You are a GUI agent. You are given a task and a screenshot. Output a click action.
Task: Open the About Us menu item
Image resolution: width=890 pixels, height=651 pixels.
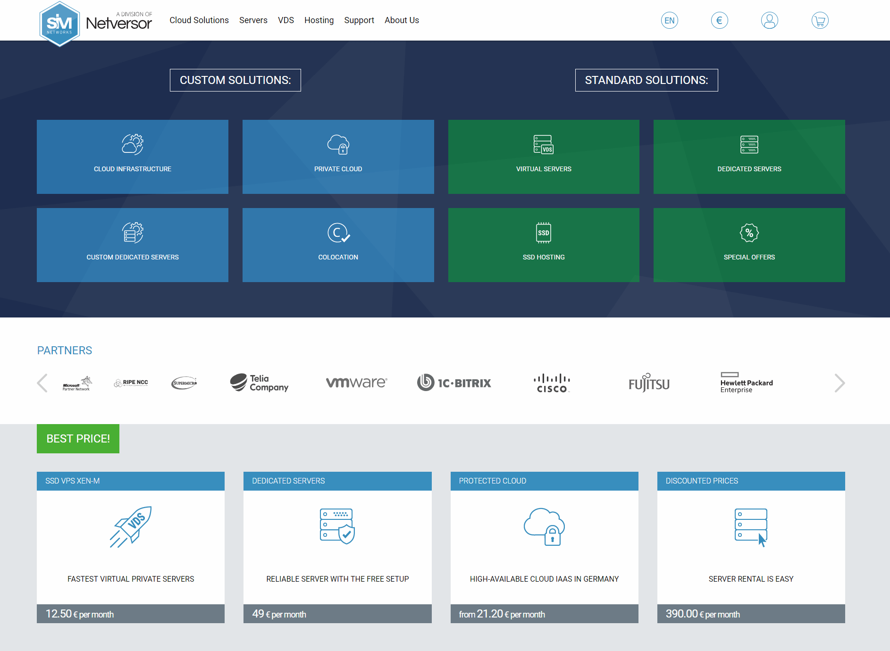[x=402, y=20]
